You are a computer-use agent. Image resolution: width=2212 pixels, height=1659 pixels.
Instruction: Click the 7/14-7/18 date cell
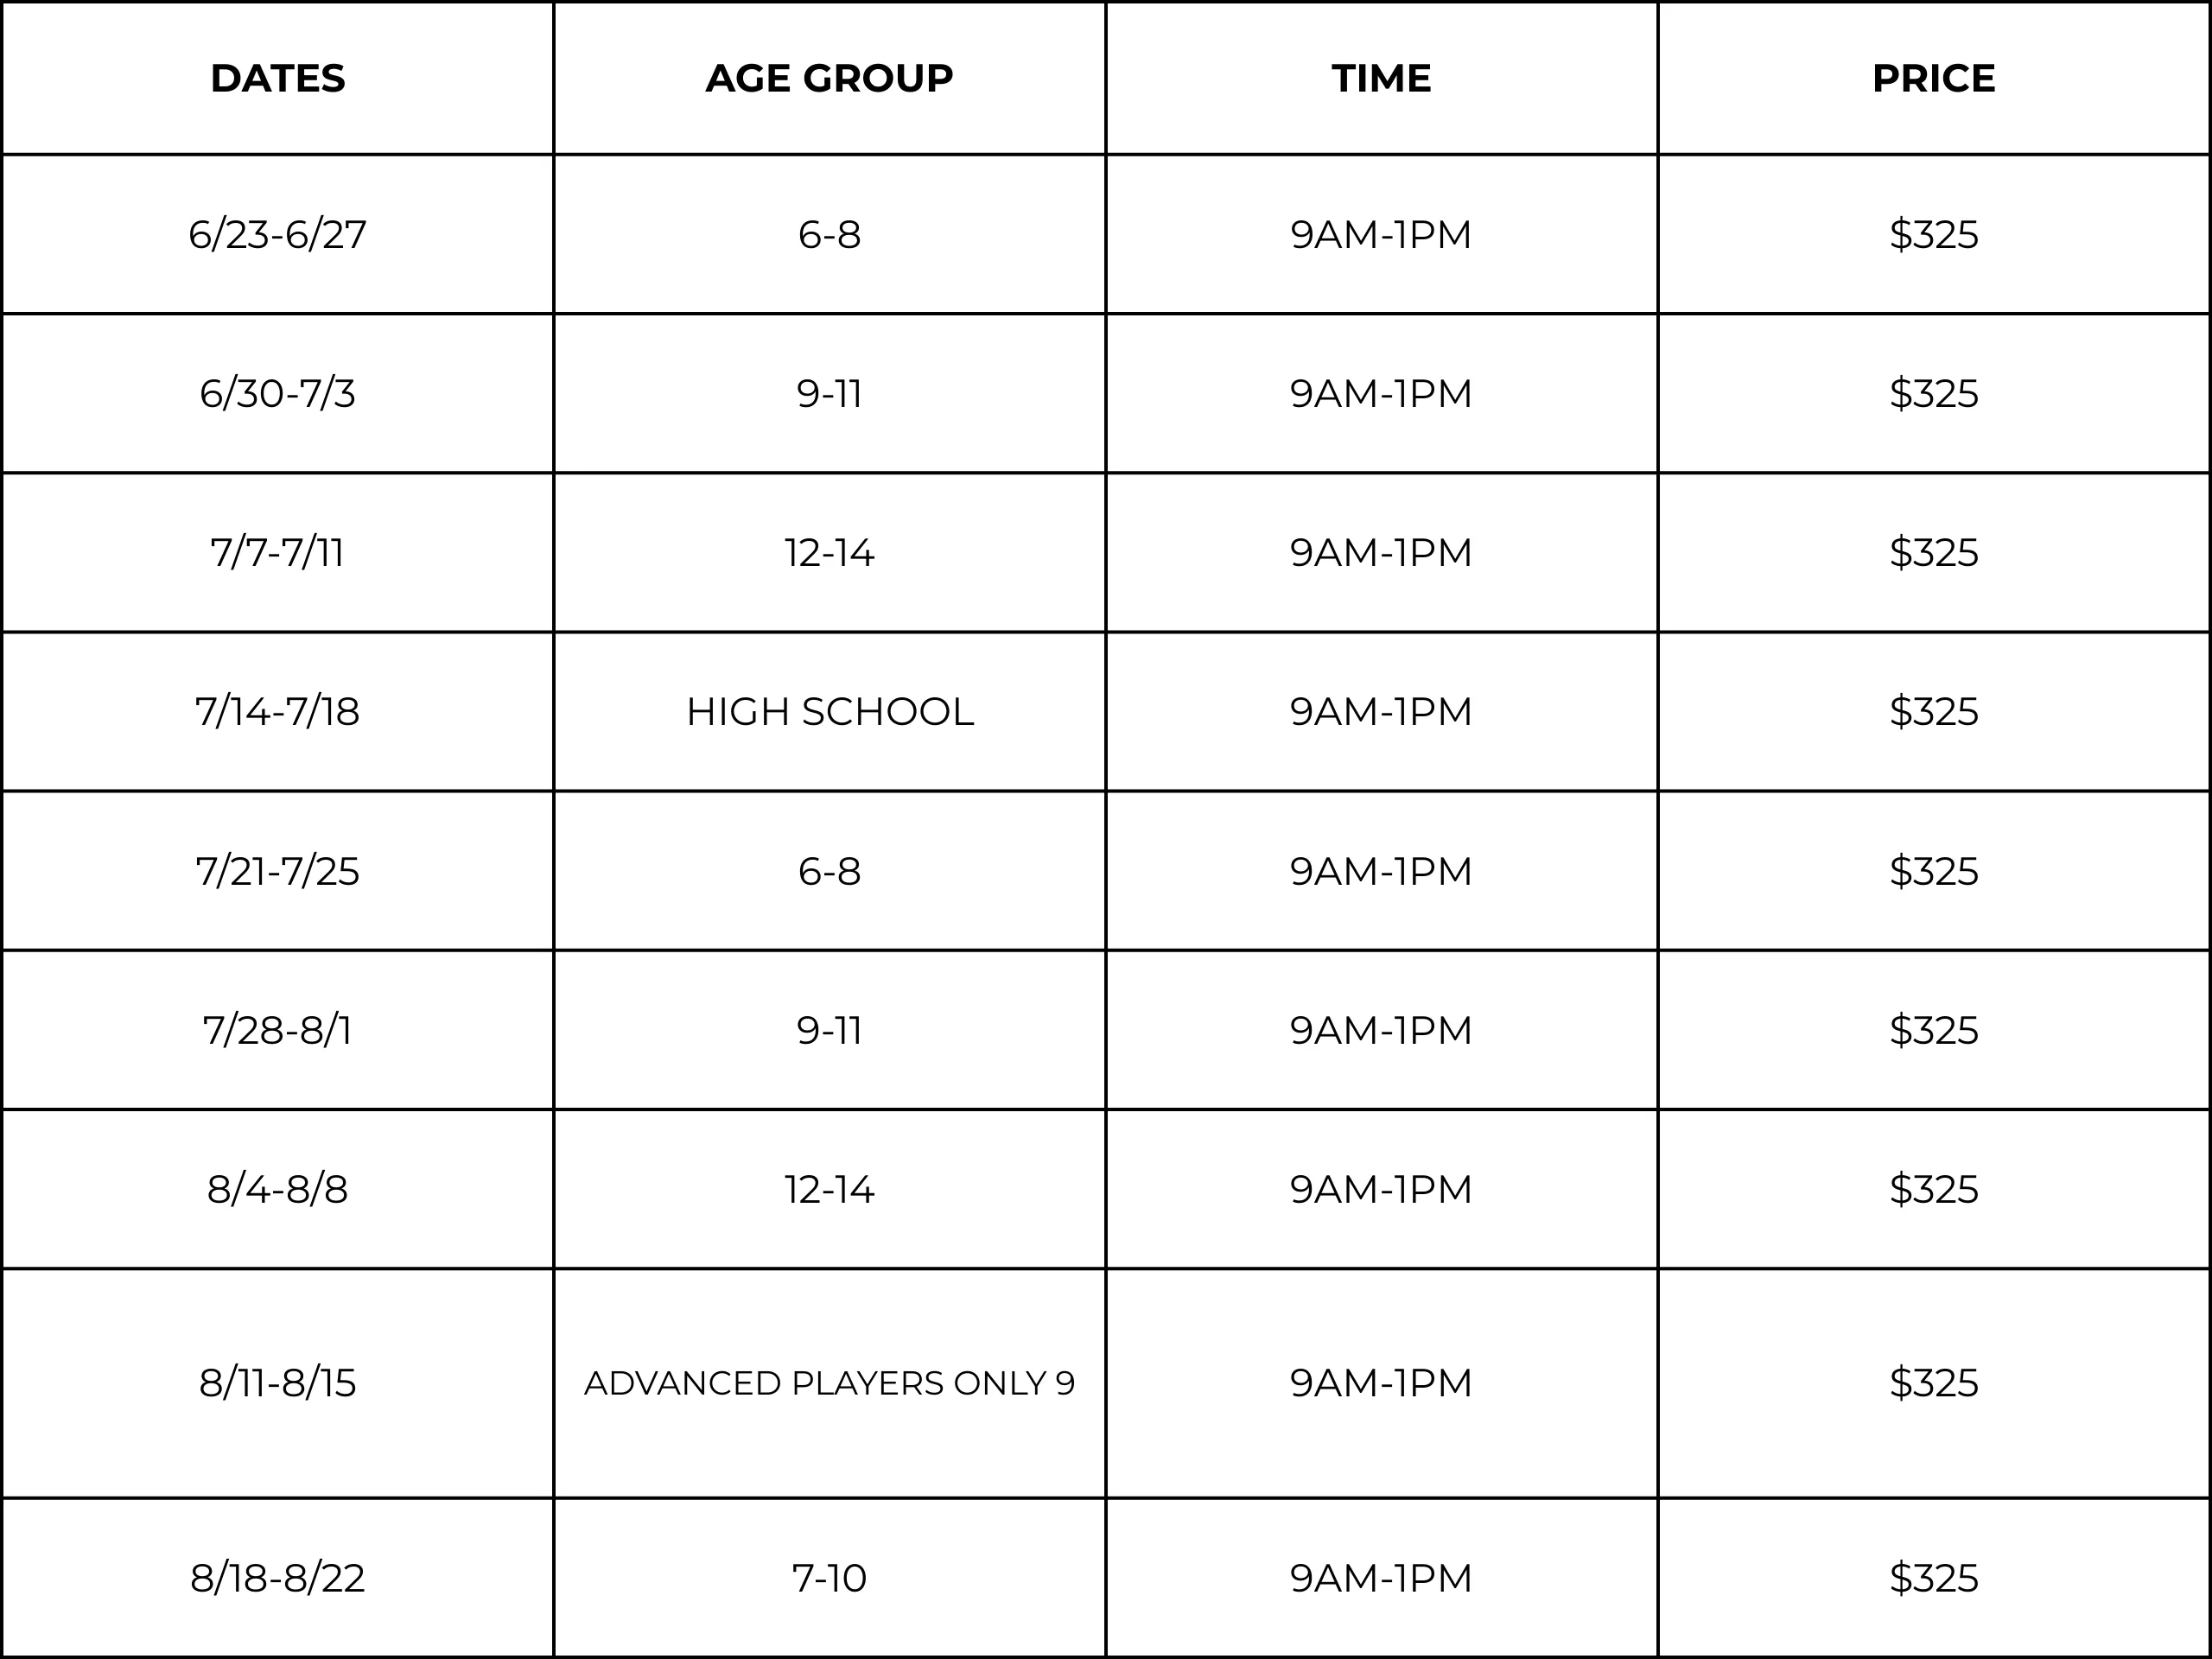(x=277, y=711)
